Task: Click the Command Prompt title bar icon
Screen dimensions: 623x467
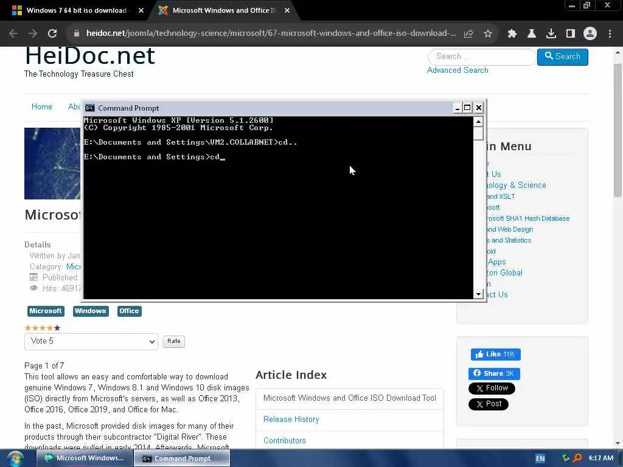Action: tap(90, 108)
